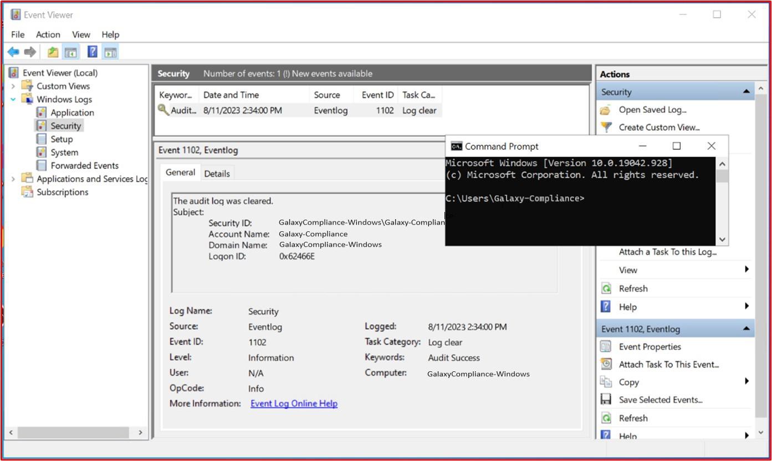This screenshot has width=772, height=461.
Task: Expand Applications and Services Logs
Action: coord(13,179)
